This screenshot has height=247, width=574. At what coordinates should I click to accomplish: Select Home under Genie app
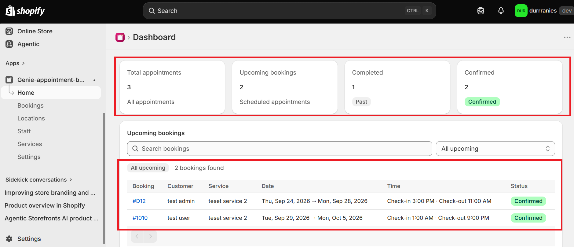[x=51, y=93]
